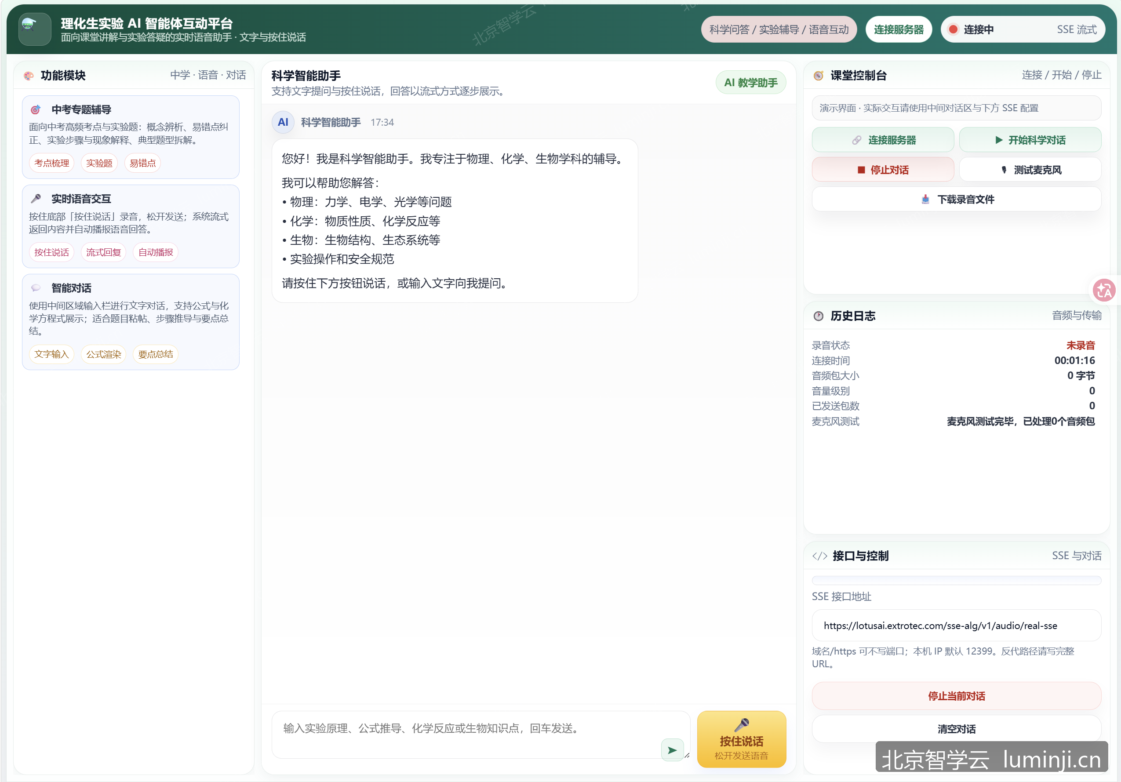Click the floating translate icon at right edge
1121x782 pixels.
1104,290
